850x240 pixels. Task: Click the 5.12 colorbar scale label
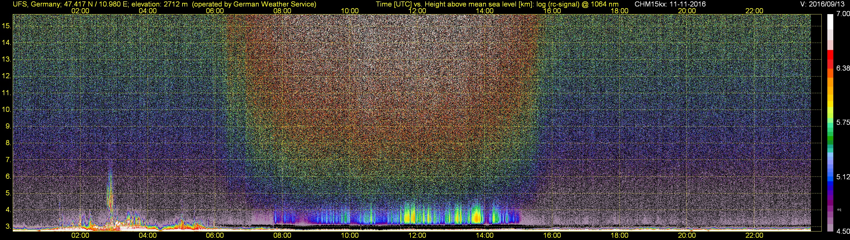tap(843, 177)
